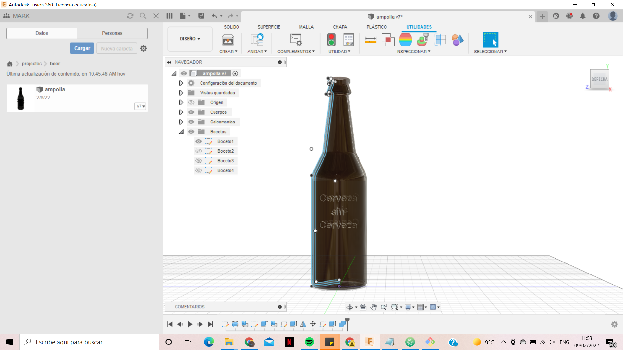This screenshot has height=350, width=623.
Task: Click the Center of mass shapes icon
Action: point(458,40)
